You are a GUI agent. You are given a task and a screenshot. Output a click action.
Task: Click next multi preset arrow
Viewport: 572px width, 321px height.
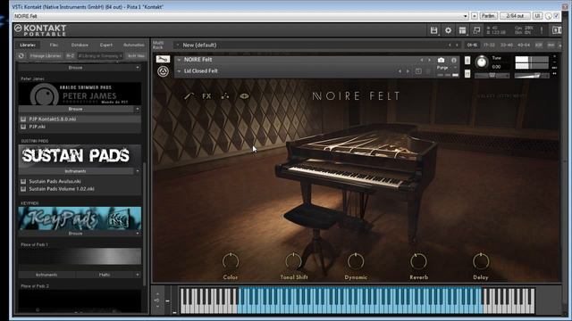pyautogui.click(x=457, y=45)
